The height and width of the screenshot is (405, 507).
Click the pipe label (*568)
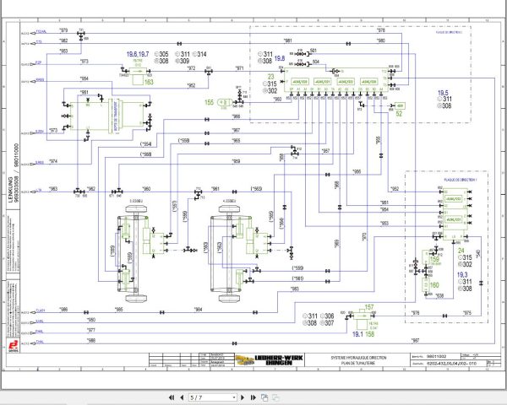coord(146,154)
